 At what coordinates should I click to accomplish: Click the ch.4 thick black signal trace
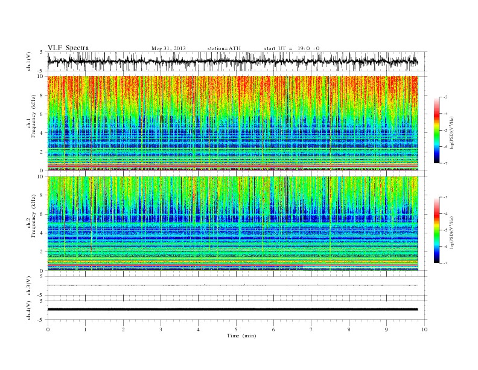point(232,310)
